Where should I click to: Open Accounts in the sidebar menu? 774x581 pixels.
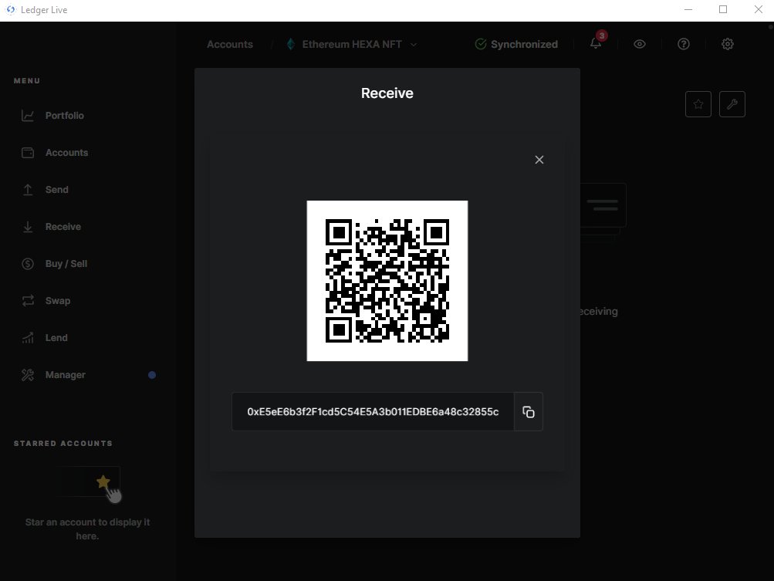[66, 153]
